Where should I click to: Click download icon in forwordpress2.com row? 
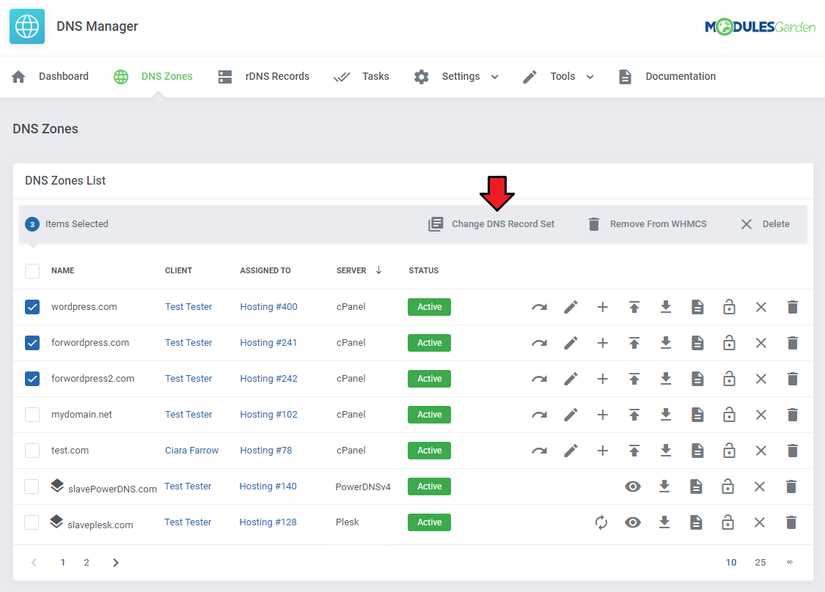(x=666, y=379)
